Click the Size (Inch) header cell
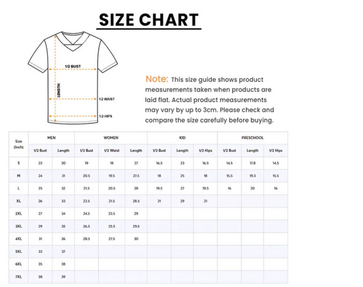Viewport: 363px width, 287px height. [18, 144]
